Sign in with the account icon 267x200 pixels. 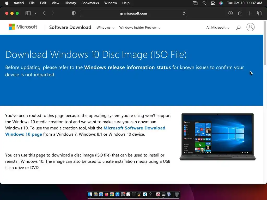point(251,27)
